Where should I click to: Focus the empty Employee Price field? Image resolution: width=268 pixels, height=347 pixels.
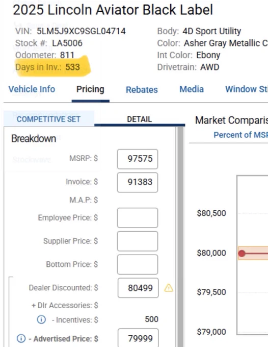click(x=138, y=218)
